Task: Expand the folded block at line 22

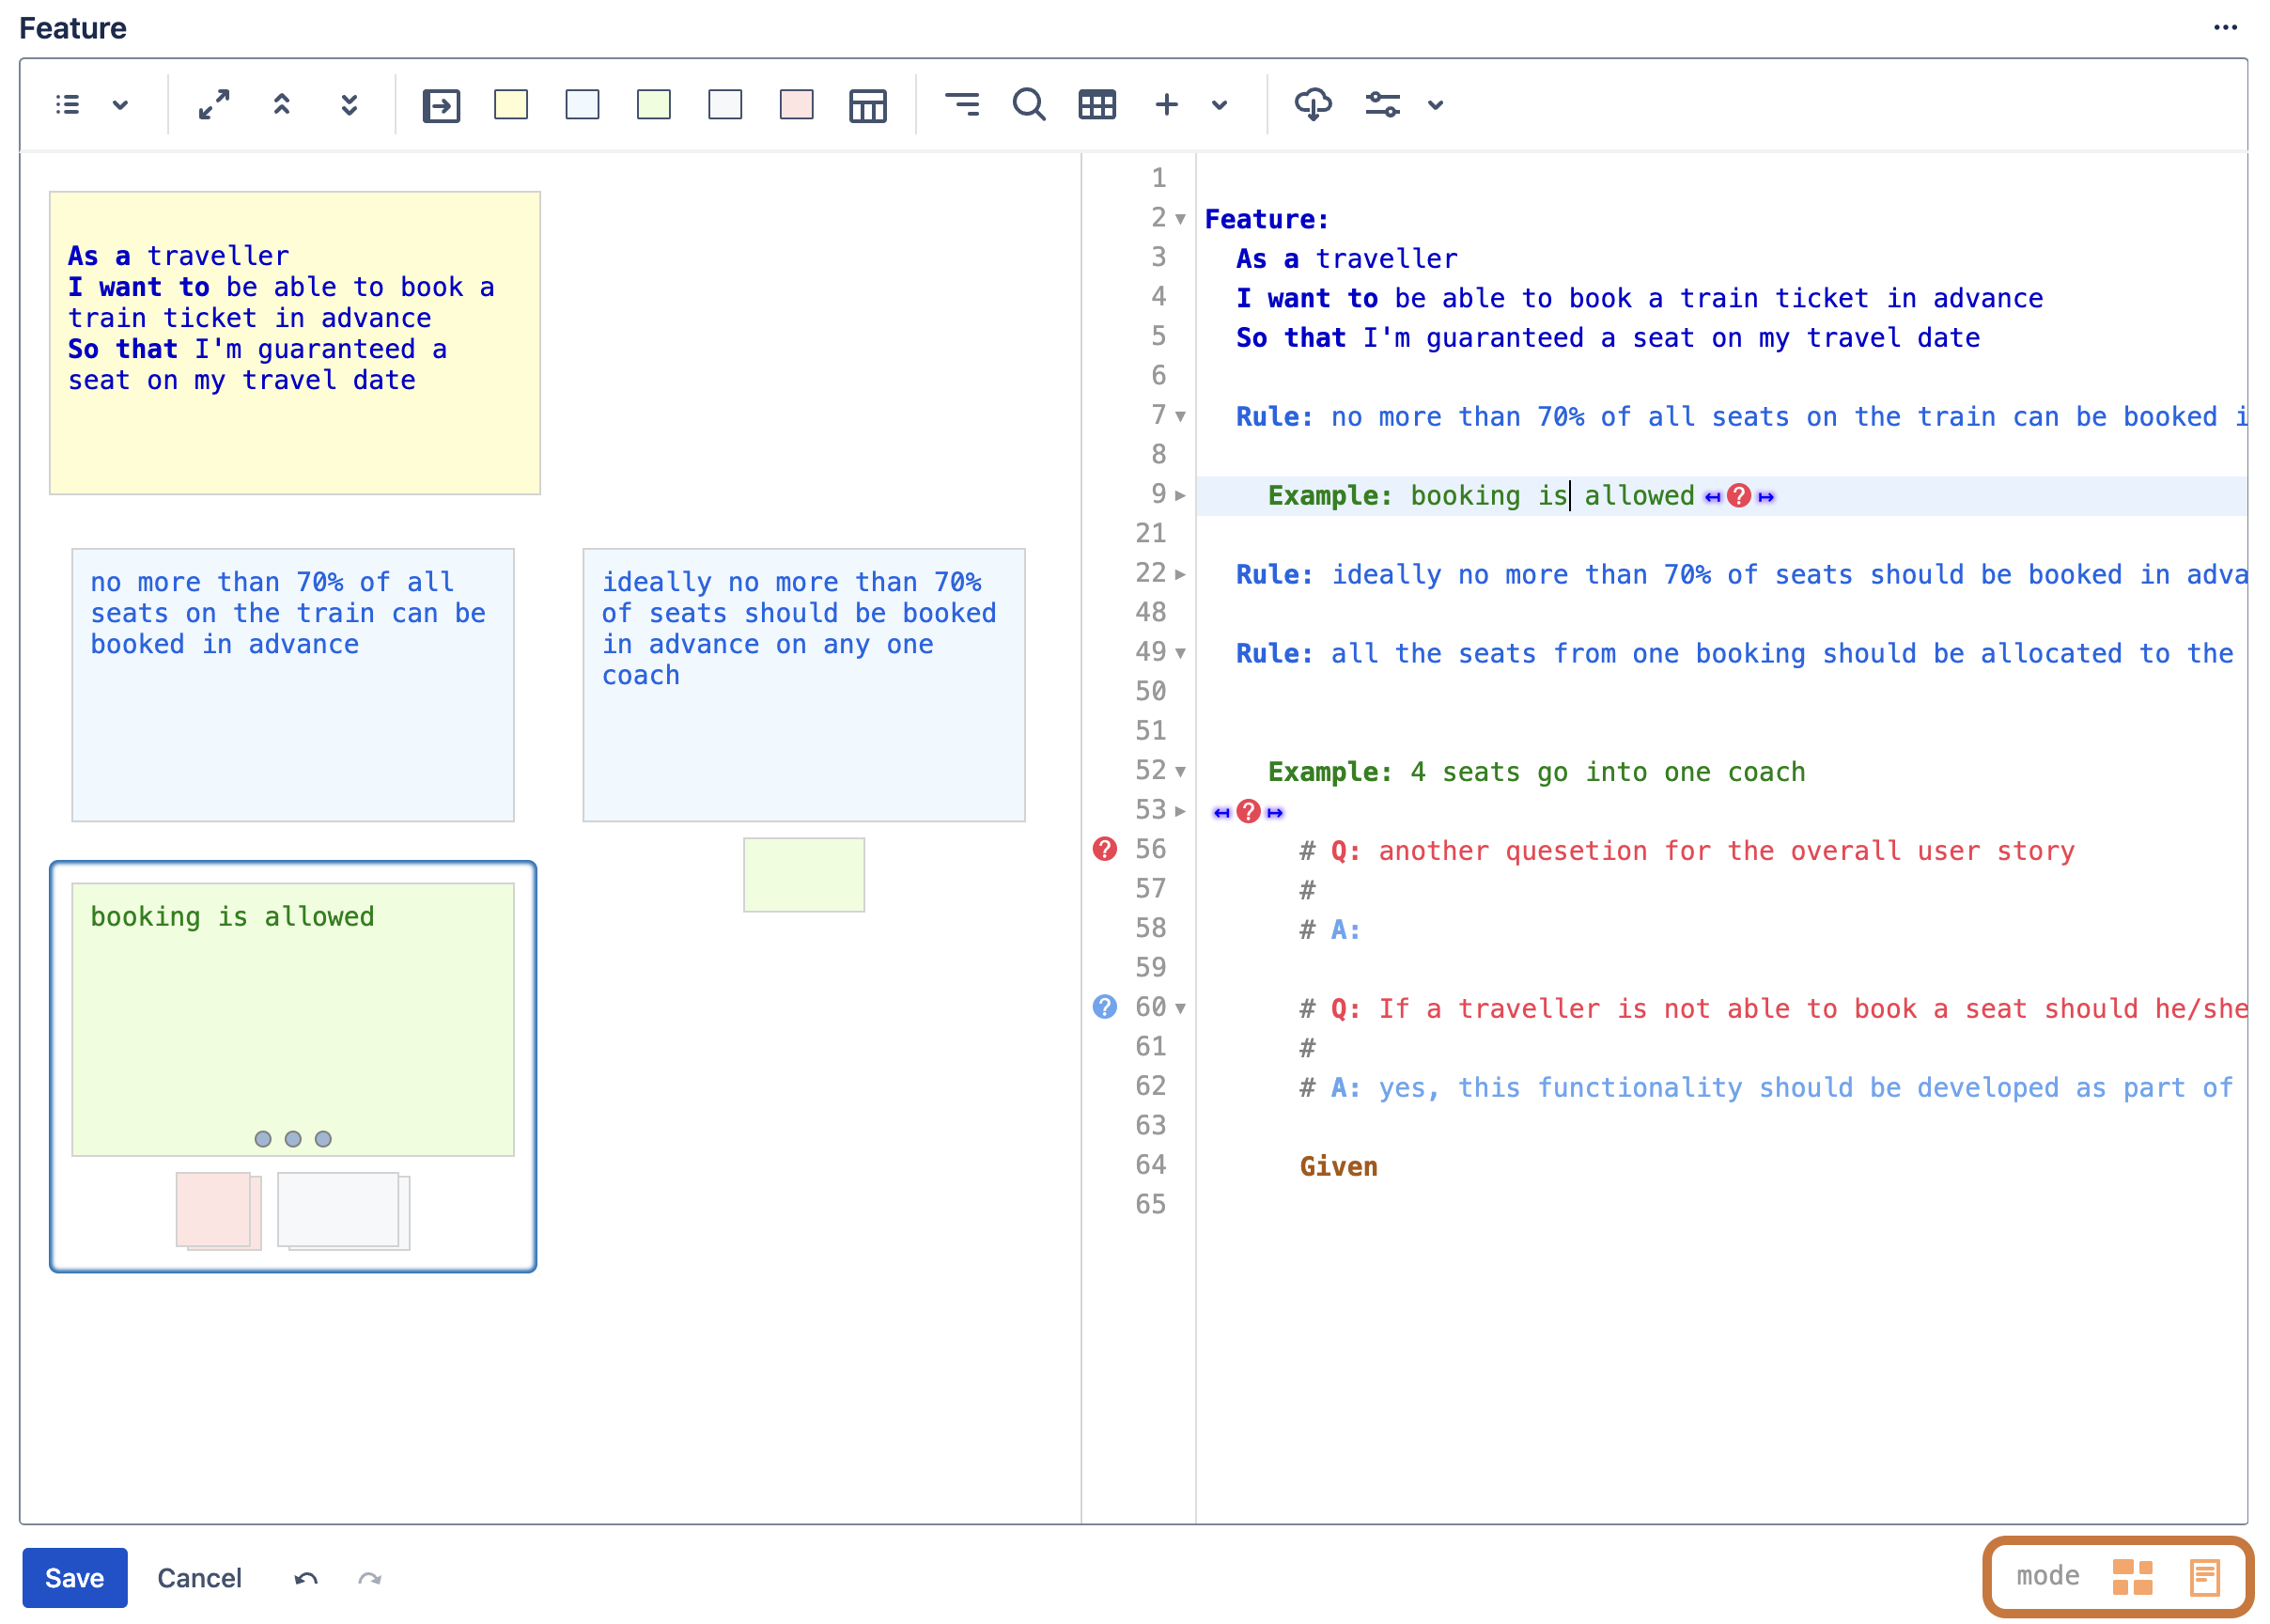Action: pyautogui.click(x=1180, y=574)
